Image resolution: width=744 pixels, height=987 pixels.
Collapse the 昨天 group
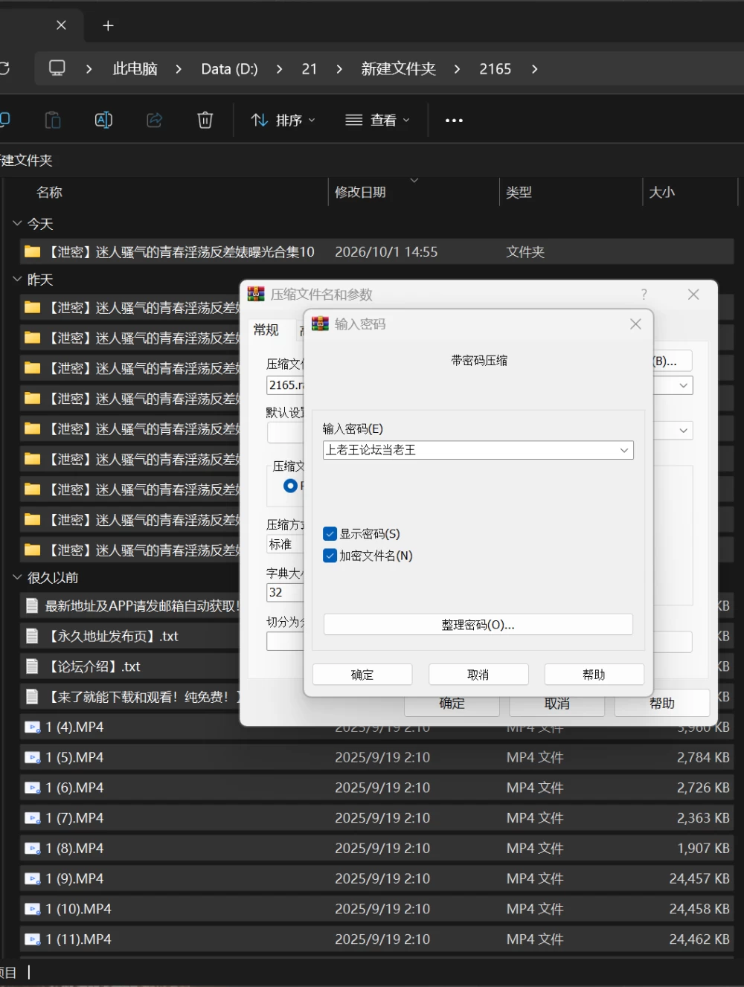(x=17, y=279)
